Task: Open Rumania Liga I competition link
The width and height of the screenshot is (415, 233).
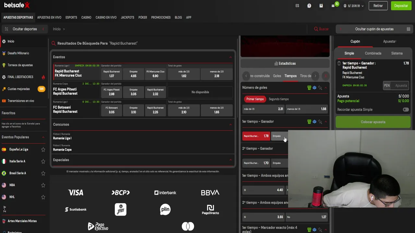Action: click(x=62, y=138)
